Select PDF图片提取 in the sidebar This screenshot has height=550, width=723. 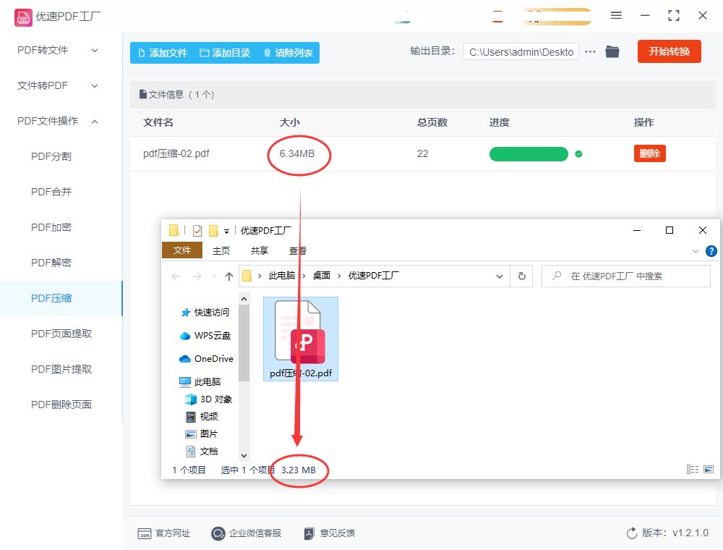[61, 369]
